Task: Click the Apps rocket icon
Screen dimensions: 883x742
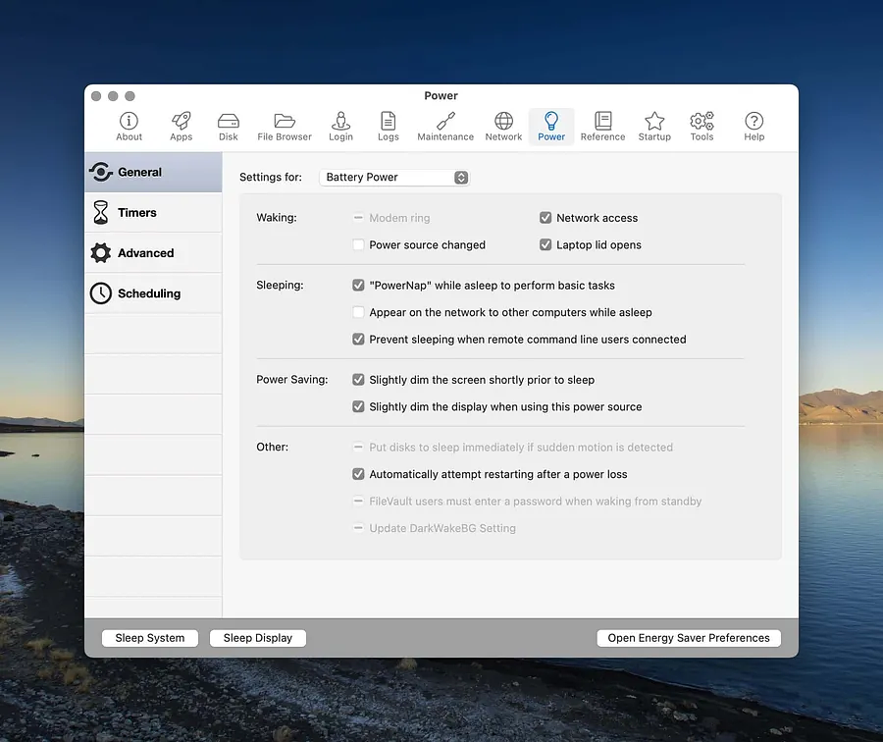Action: click(x=181, y=126)
